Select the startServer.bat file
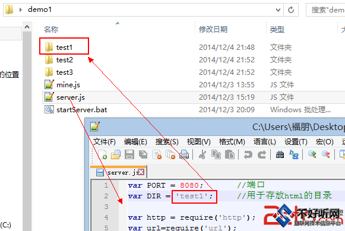345x231 pixels. 81,109
